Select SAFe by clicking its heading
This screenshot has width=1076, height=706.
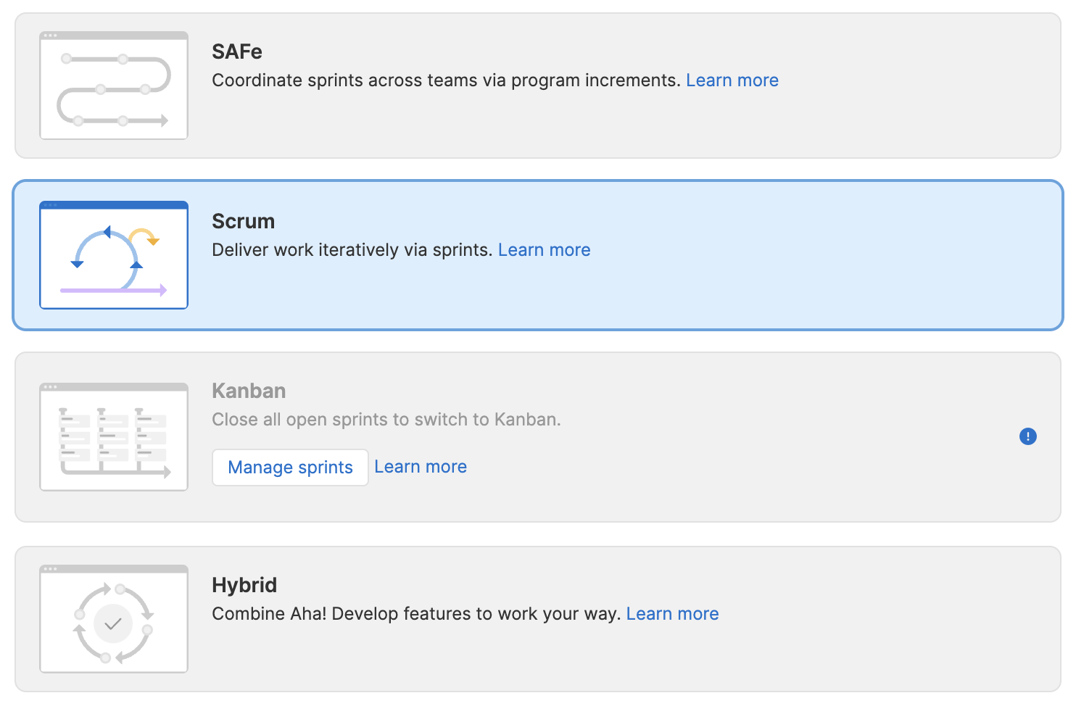[237, 52]
